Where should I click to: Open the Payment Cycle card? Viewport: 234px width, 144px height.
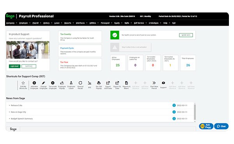point(80,51)
